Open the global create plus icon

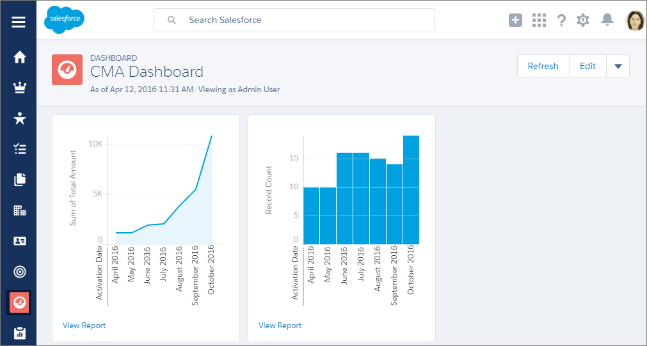515,20
